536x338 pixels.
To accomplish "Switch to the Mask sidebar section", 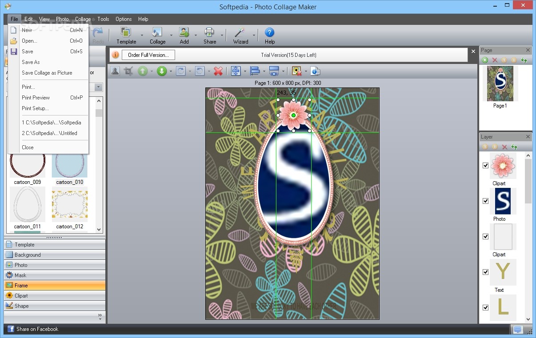I will pos(55,275).
